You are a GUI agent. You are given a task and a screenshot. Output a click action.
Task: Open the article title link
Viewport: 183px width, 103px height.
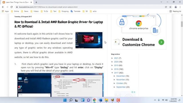click(59, 24)
